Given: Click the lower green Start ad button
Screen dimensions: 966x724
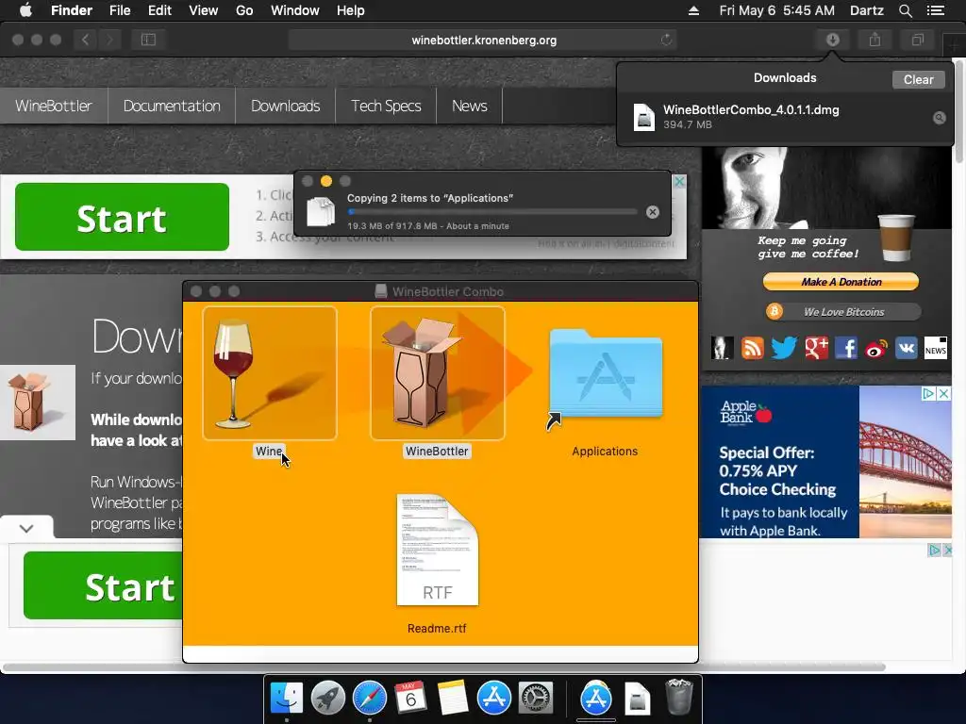Looking at the screenshot, I should pos(104,585).
